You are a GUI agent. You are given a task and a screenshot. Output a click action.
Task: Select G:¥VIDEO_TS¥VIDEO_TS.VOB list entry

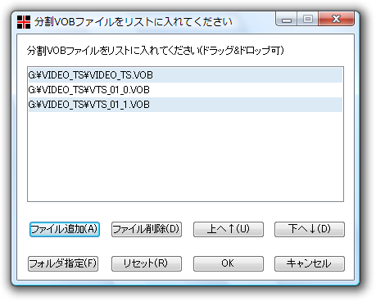[185, 75]
